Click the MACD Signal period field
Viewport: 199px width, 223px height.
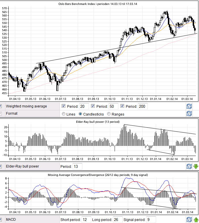[x=151, y=220]
